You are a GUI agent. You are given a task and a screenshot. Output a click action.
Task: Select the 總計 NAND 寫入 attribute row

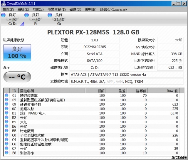(92, 113)
